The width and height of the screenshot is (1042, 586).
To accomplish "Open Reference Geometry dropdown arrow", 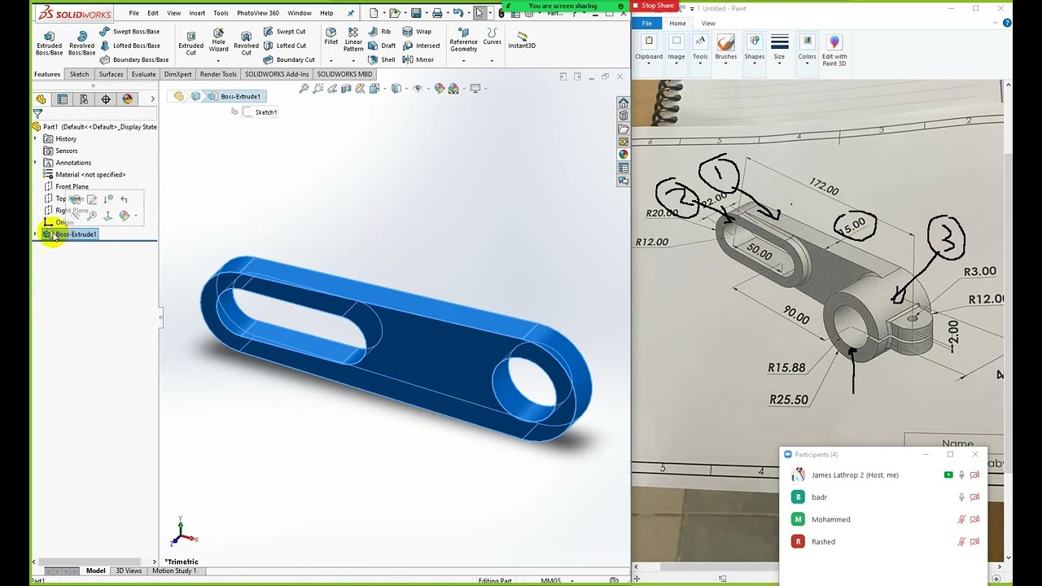I will pyautogui.click(x=464, y=60).
